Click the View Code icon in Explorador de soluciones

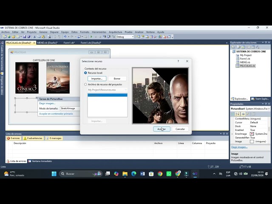tap(249, 47)
